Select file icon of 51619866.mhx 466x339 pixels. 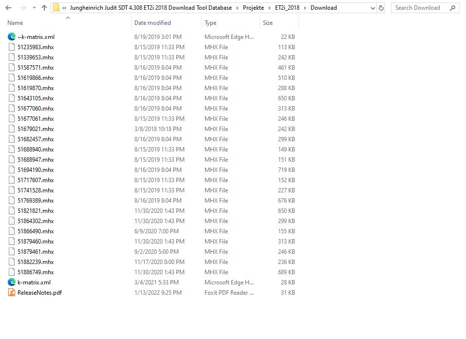(x=12, y=77)
